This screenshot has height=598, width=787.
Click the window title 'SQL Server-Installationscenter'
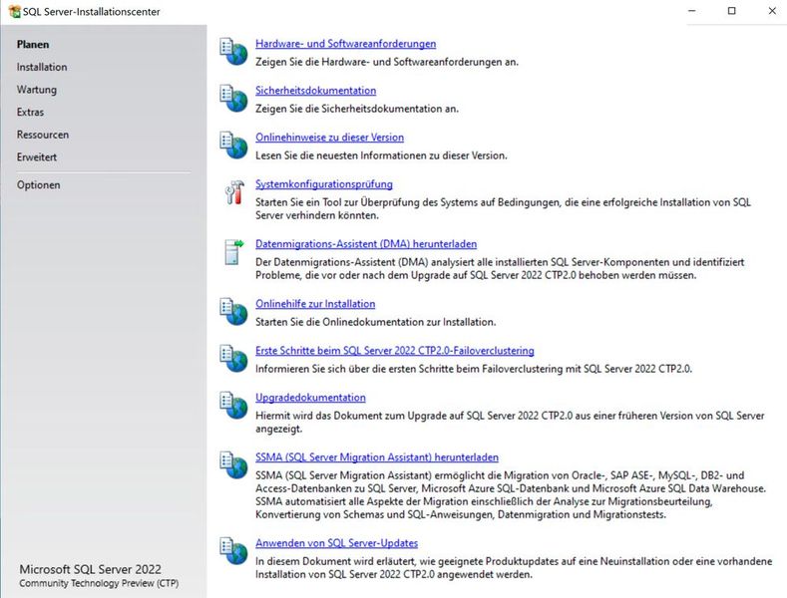click(x=92, y=12)
